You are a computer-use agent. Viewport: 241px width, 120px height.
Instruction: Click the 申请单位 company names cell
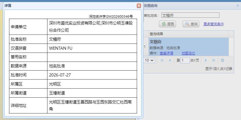92,27
